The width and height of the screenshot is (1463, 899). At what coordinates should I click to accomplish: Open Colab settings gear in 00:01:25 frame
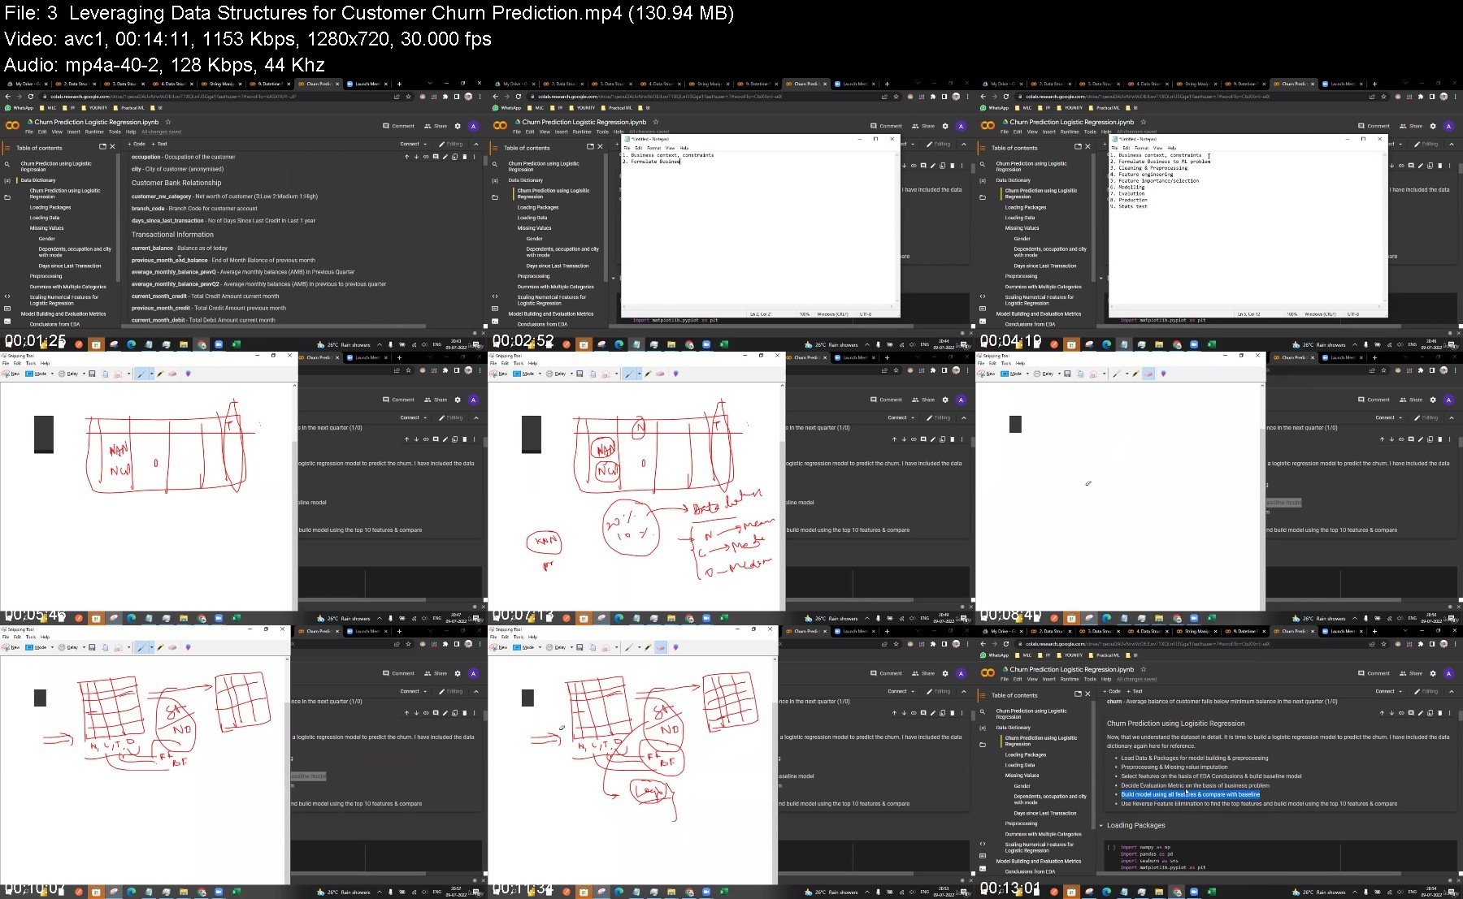[x=458, y=126]
